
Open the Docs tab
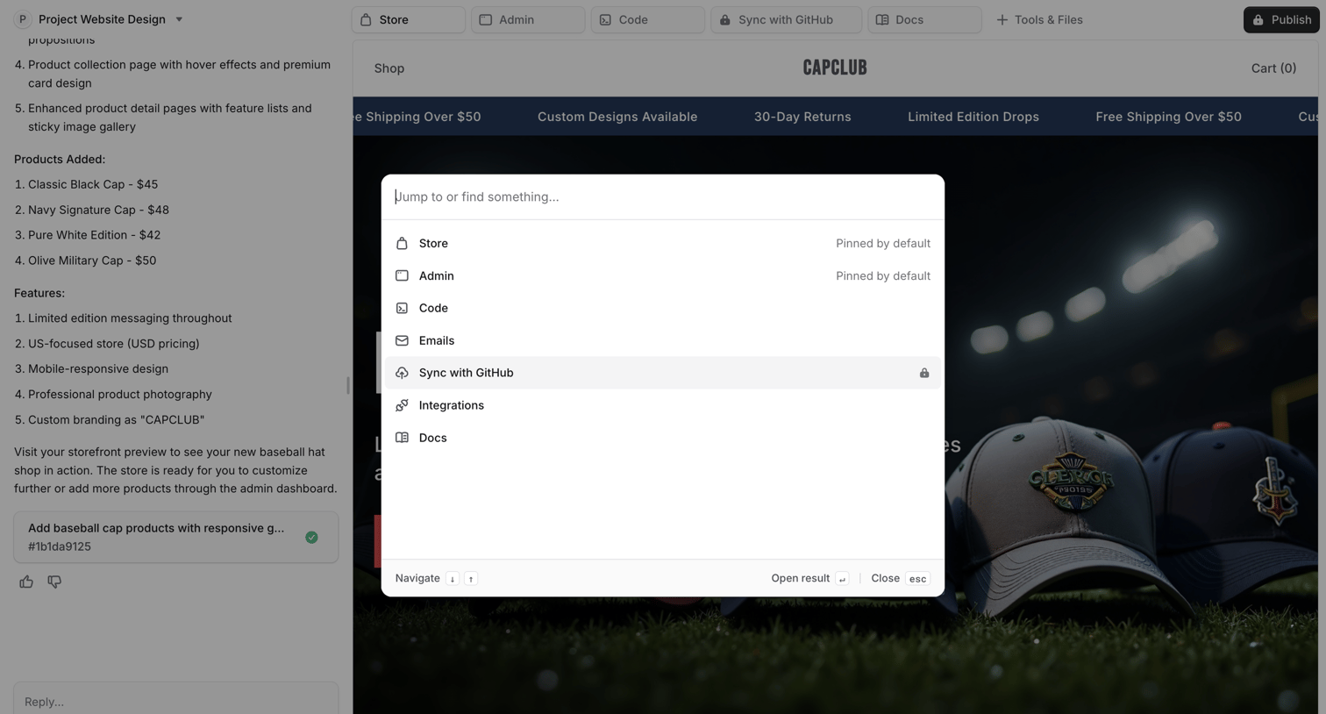[924, 19]
